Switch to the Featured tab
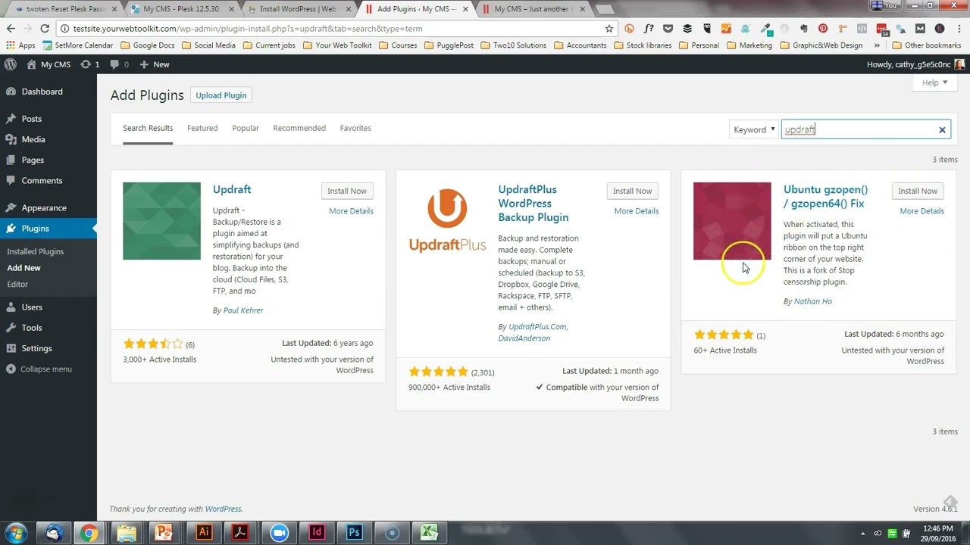The height and width of the screenshot is (545, 970). coord(202,128)
